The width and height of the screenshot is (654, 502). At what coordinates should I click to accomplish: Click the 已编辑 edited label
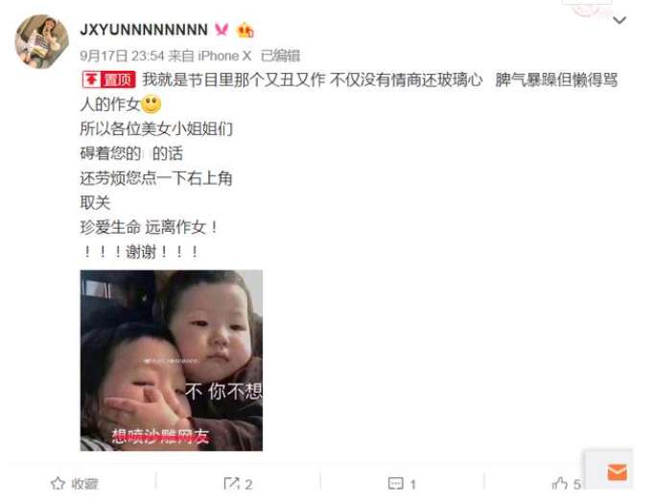coord(280,56)
